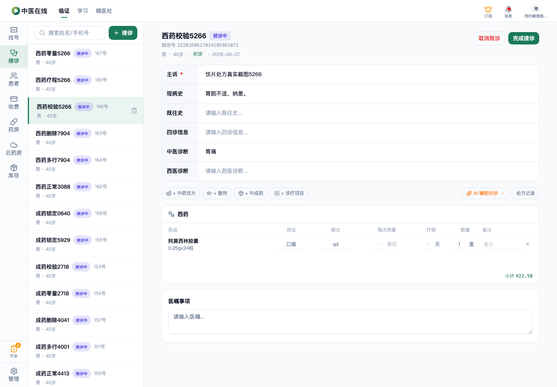Open the 药房 pharmacy sidebar icon
This screenshot has height=387, width=557.
[x=14, y=126]
